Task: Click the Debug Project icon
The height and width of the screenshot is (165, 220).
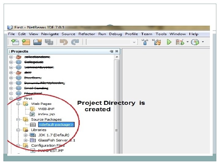Action: click(180, 42)
